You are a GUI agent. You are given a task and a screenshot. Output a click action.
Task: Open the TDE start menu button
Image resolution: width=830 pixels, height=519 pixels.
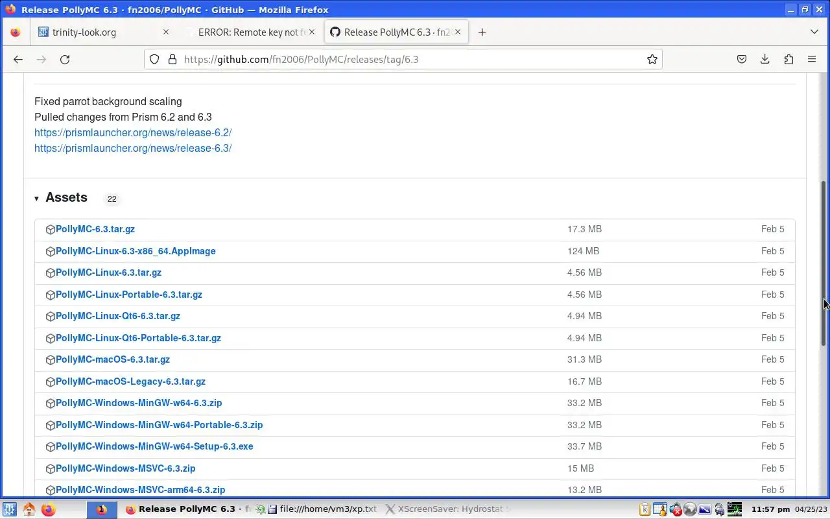(x=10, y=509)
